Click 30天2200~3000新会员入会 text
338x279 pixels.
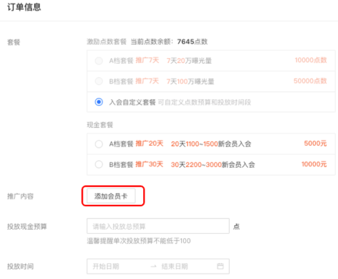click(213, 165)
